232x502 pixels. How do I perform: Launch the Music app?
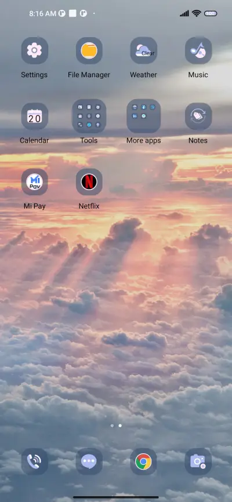pyautogui.click(x=198, y=50)
